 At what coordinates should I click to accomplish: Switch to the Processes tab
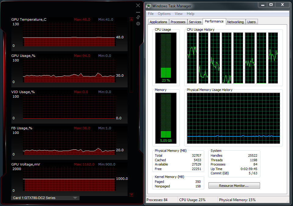point(178,22)
